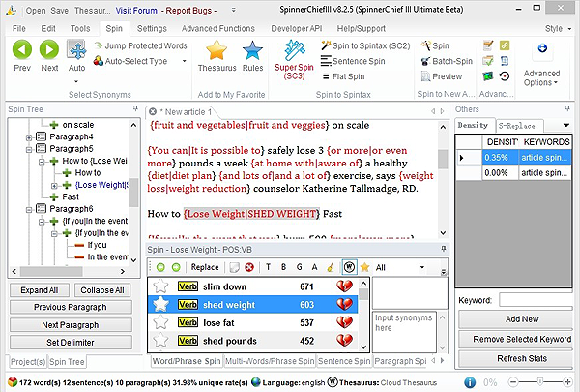This screenshot has width=580, height=392.
Task: Click the A filter in spin toolbar
Action: point(314,267)
